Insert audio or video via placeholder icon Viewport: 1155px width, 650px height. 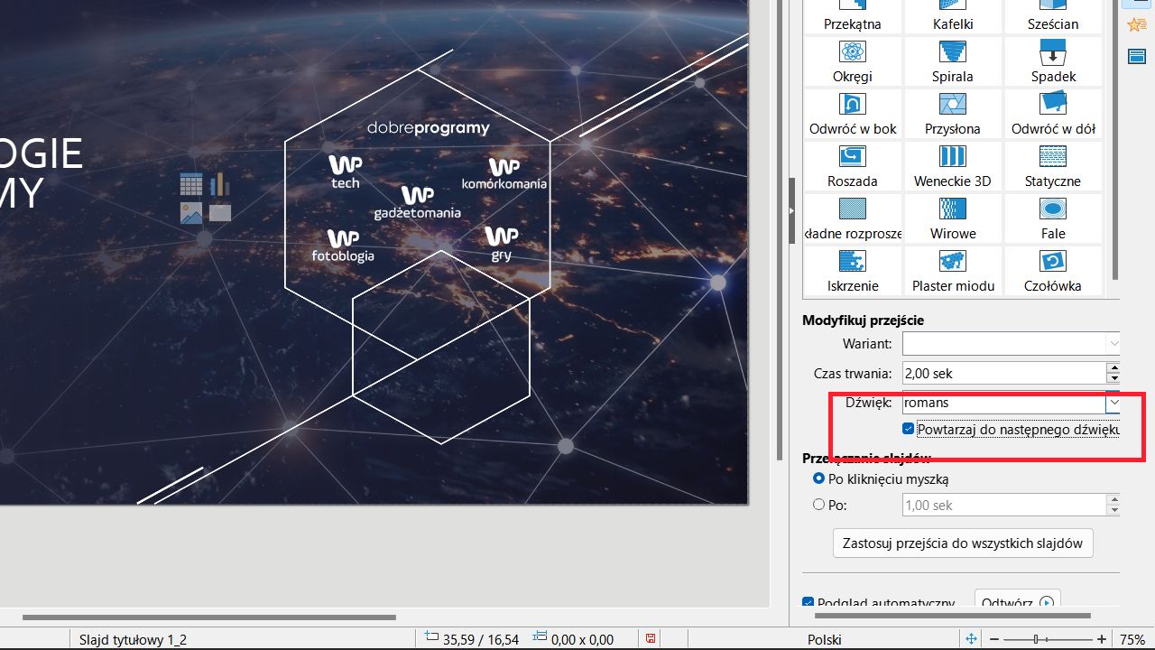coord(220,213)
